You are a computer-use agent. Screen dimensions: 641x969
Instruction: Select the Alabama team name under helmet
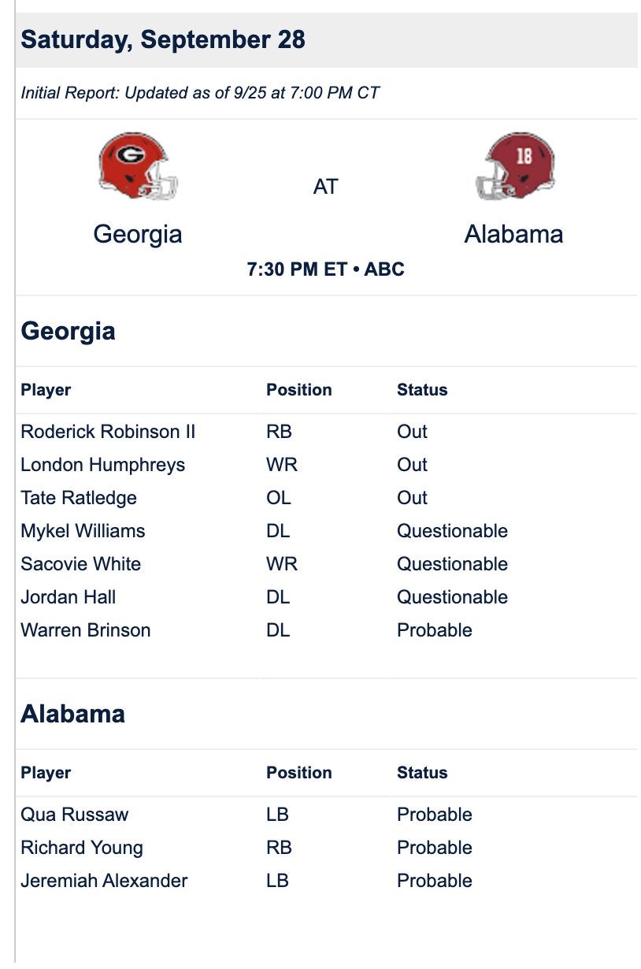[x=513, y=234]
